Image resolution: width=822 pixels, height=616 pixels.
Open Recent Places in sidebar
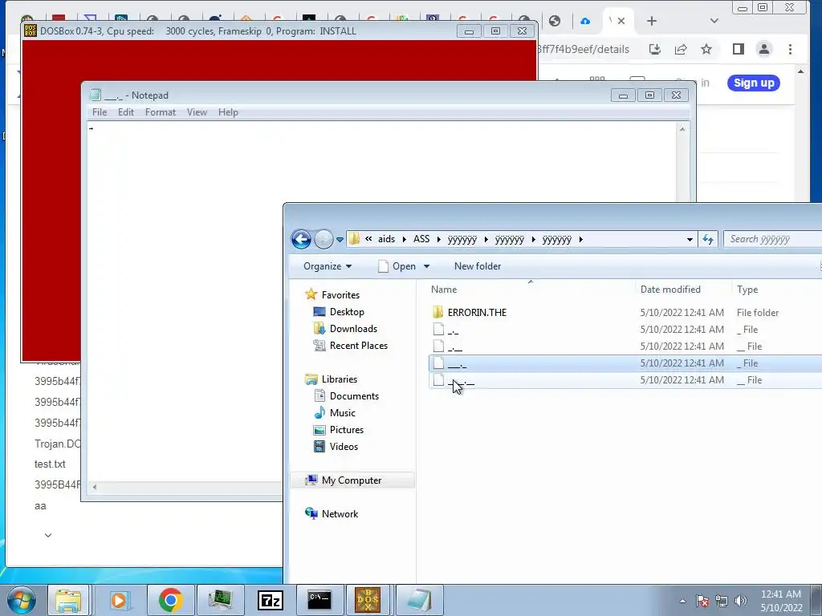tap(359, 345)
